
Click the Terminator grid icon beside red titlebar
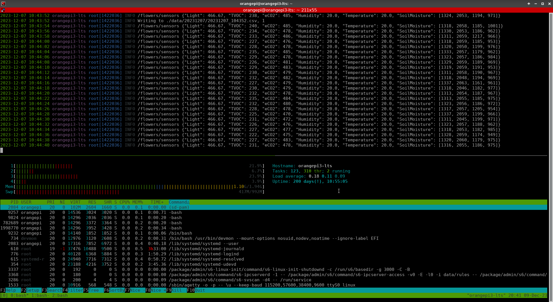coord(3,10)
